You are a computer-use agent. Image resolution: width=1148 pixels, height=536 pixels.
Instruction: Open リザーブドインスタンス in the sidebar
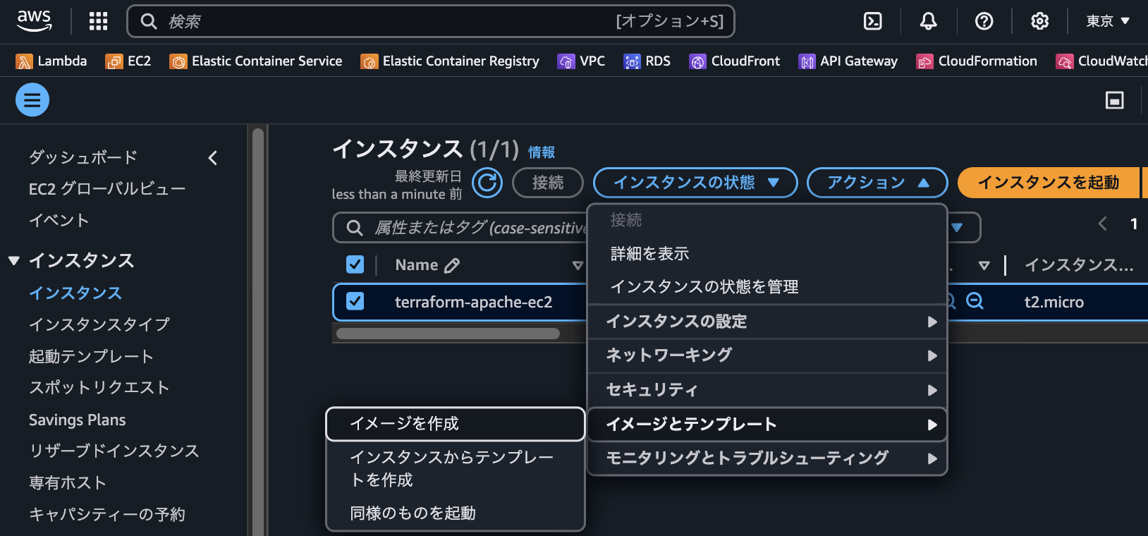(x=114, y=451)
